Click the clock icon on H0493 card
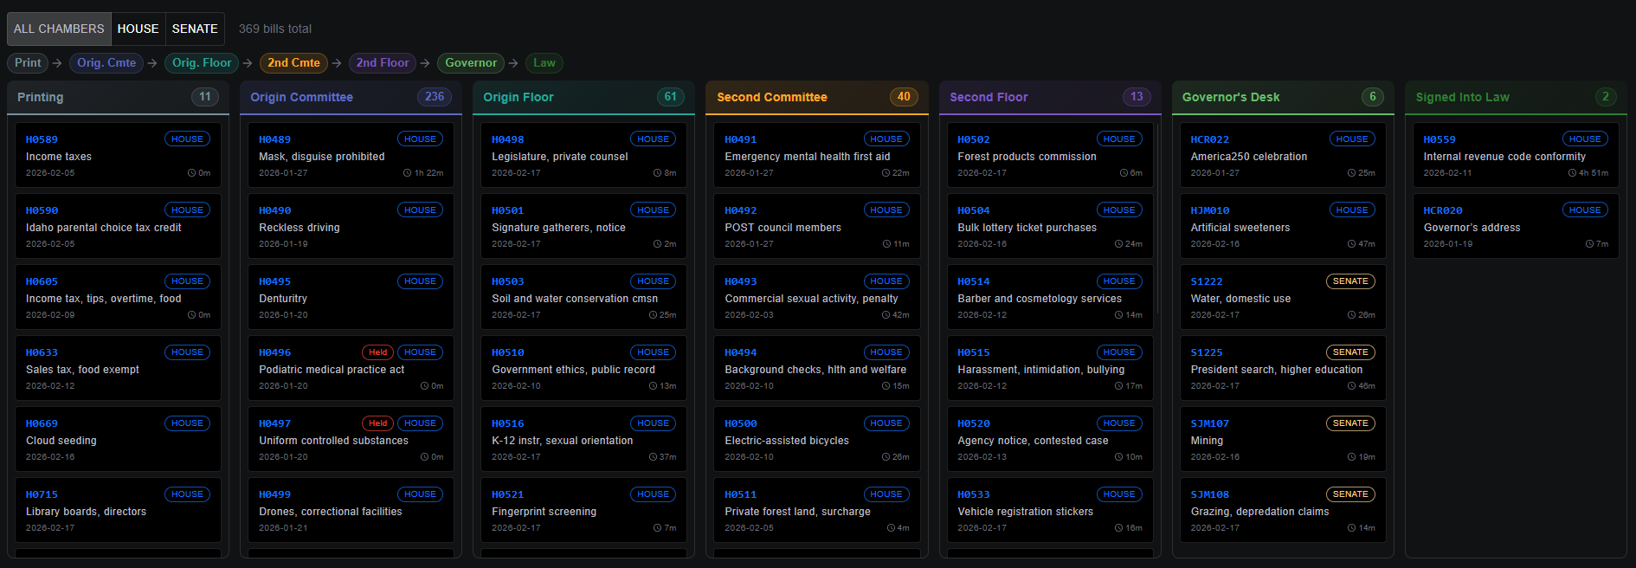The height and width of the screenshot is (568, 1636). coord(886,315)
